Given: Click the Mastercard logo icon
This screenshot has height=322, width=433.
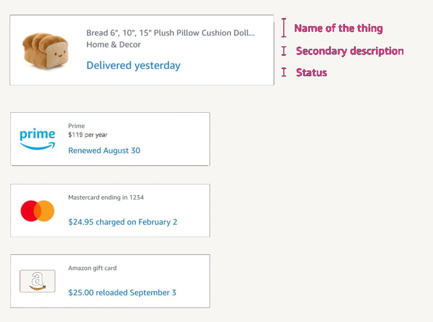Looking at the screenshot, I should coord(38,211).
